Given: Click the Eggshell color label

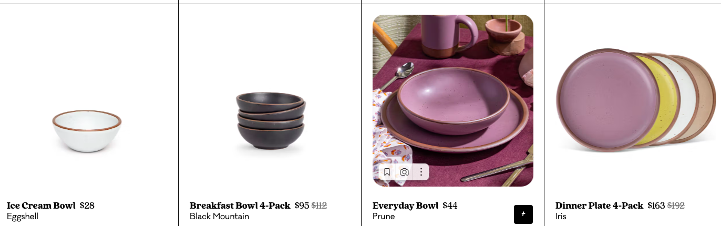Looking at the screenshot, I should tap(23, 216).
